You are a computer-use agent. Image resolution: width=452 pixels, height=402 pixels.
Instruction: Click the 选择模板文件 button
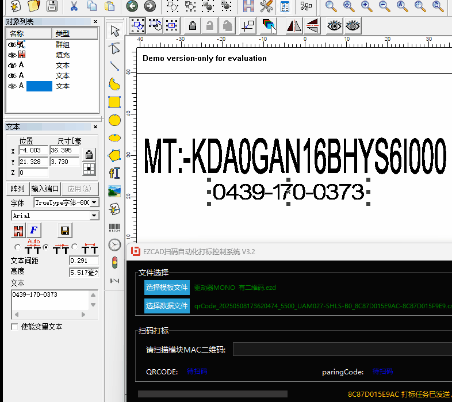tap(167, 288)
